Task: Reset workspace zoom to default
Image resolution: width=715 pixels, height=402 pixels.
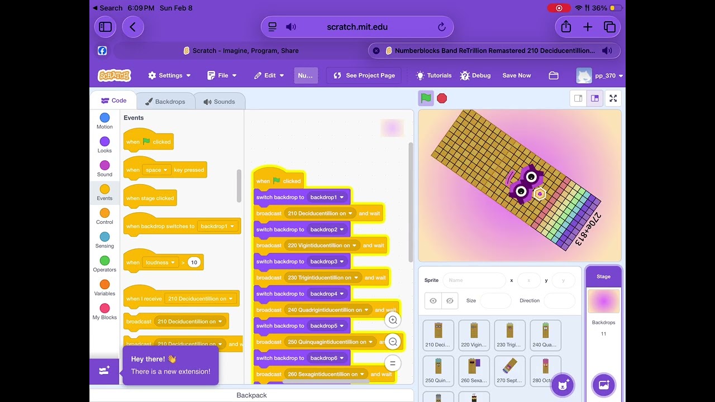Action: pyautogui.click(x=393, y=363)
